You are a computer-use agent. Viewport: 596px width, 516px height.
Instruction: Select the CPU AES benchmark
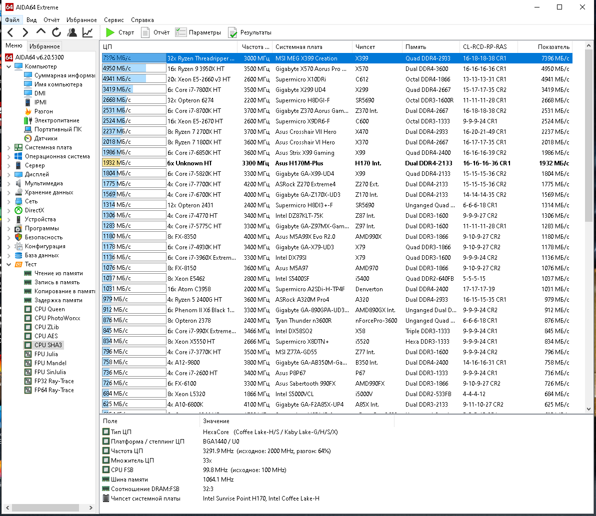click(x=41, y=336)
